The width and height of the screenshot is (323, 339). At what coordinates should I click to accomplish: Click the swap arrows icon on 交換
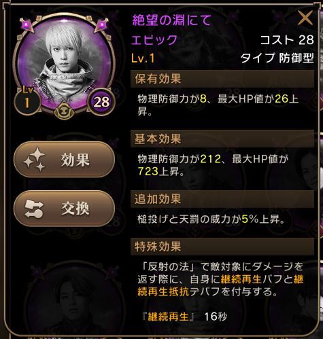[34, 209]
